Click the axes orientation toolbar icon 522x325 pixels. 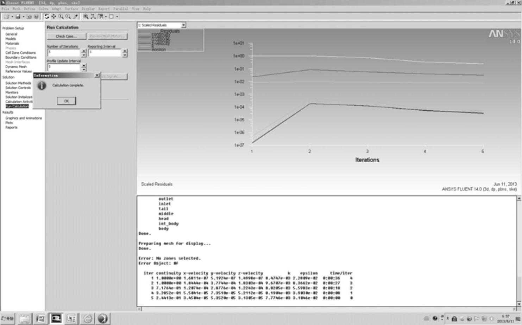coord(93,17)
